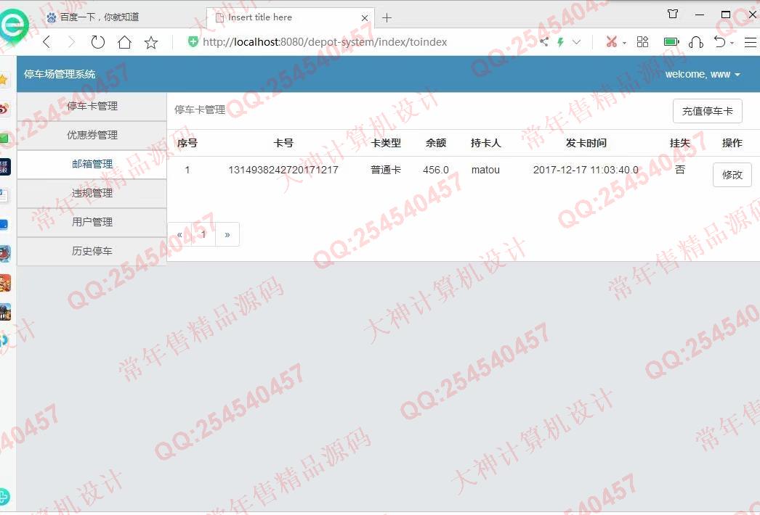Click the 挂失 column header
Image resolution: width=760 pixels, height=515 pixels.
(x=679, y=143)
